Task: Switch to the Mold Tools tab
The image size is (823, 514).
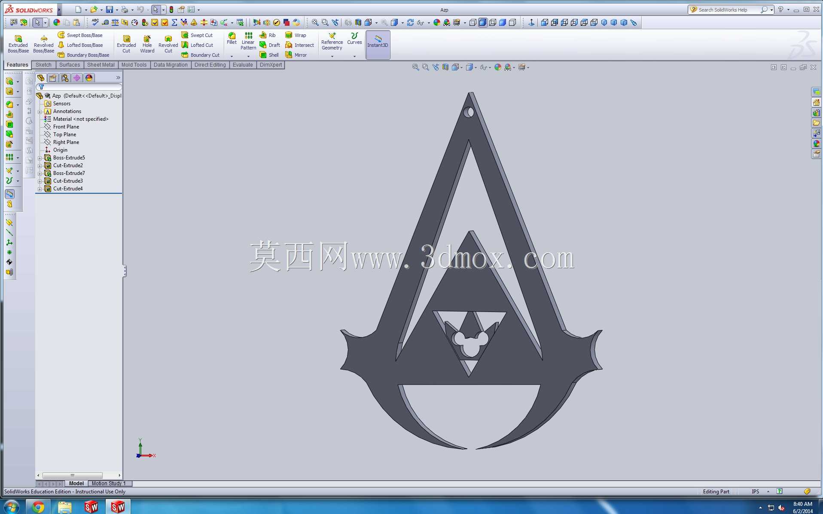Action: pyautogui.click(x=134, y=65)
